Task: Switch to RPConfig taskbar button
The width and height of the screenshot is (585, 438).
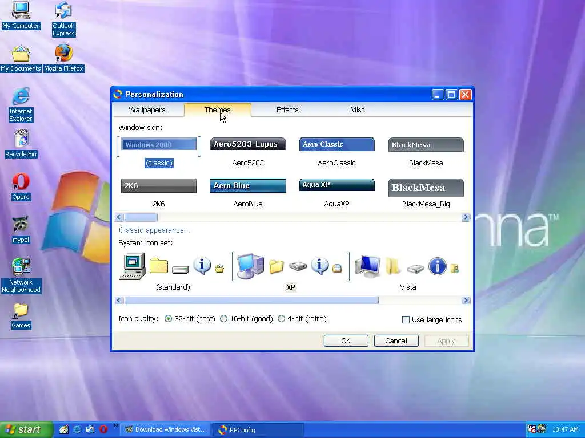Action: tap(258, 430)
